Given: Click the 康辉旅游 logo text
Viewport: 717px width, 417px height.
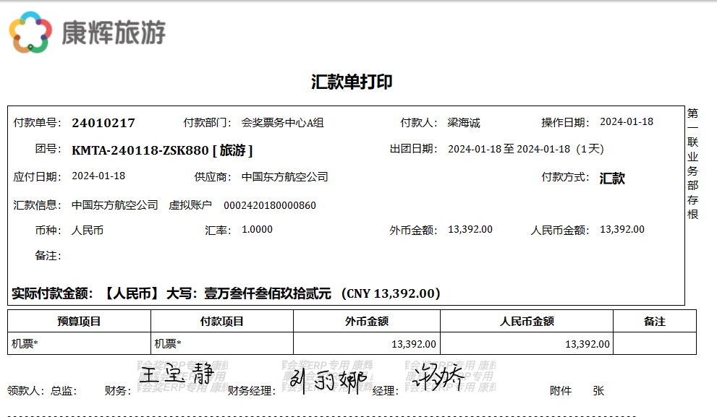Looking at the screenshot, I should coord(114,33).
